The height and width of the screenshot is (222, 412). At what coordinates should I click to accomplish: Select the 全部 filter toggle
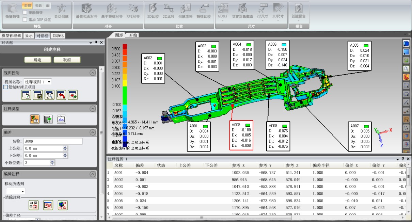tap(27, 5)
